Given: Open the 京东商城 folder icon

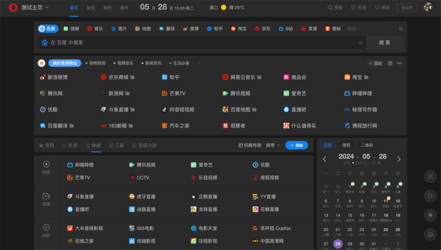Looking at the screenshot, I should coord(132,77).
